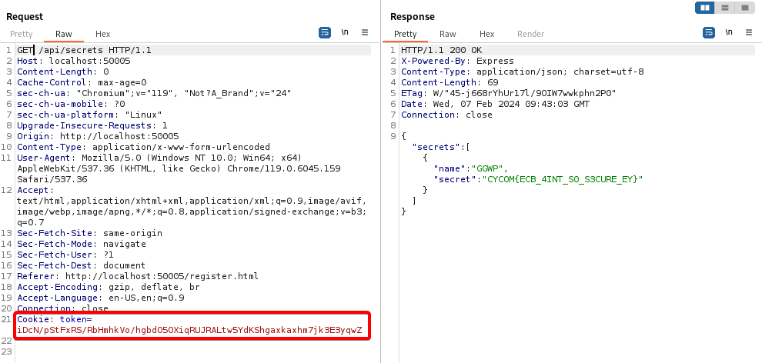
Task: Click the CYCOM secret string in response
Action: [561, 179]
